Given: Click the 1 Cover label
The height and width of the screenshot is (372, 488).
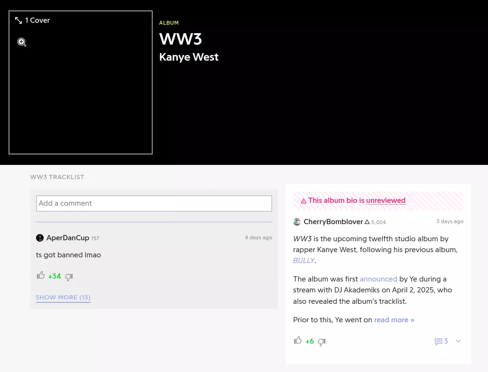Looking at the screenshot, I should (37, 20).
